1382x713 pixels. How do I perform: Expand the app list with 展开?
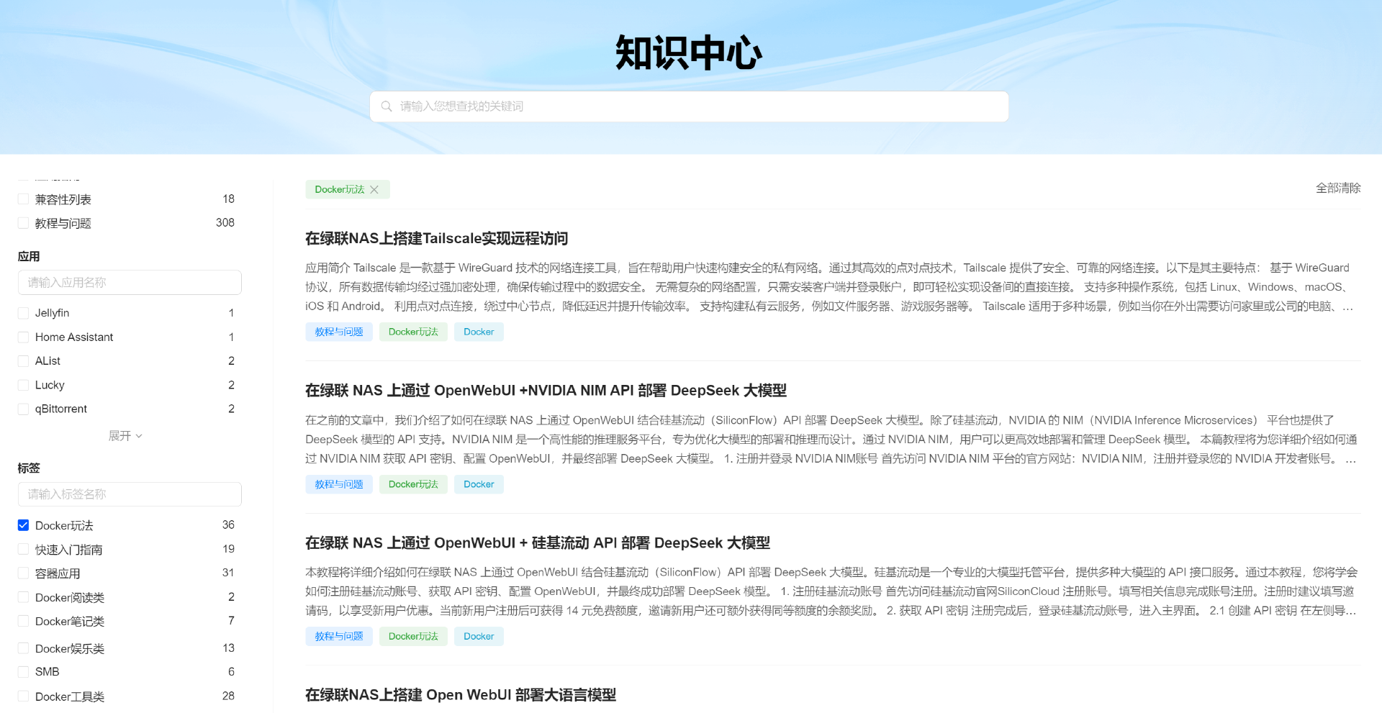(125, 436)
